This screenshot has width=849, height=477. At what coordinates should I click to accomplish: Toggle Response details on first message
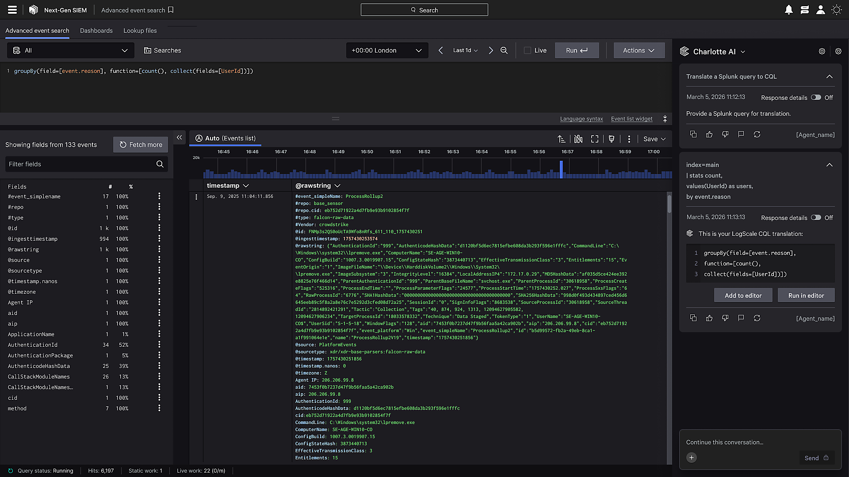816,98
